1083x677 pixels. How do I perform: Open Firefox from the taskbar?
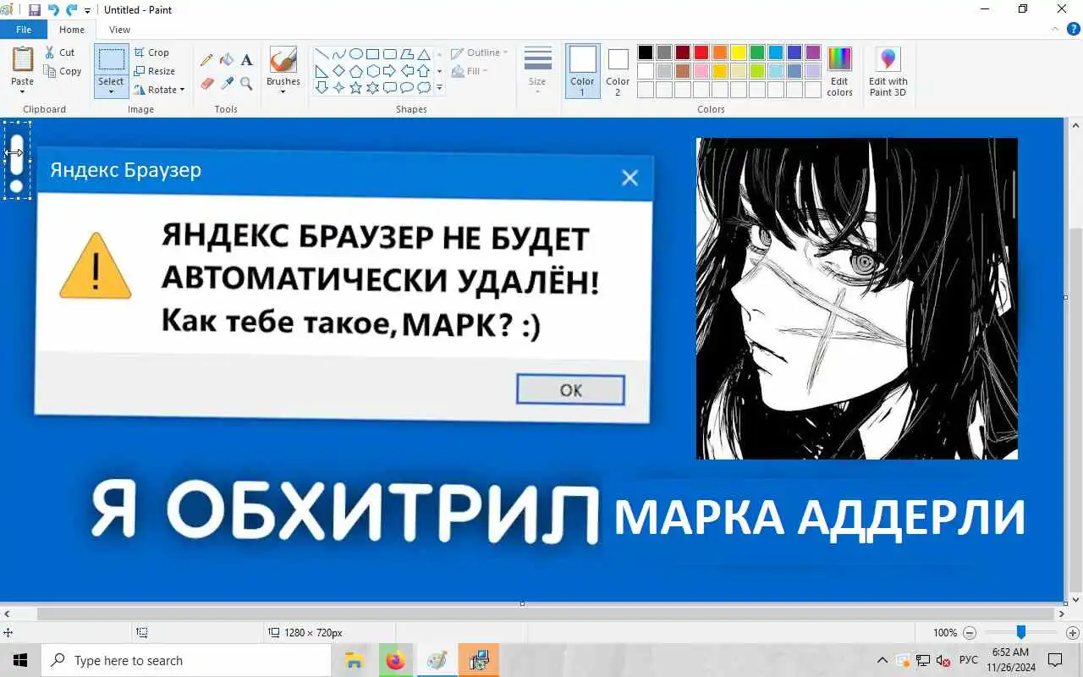click(x=395, y=661)
